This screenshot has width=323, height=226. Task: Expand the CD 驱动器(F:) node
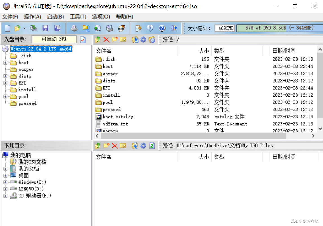[6, 196]
